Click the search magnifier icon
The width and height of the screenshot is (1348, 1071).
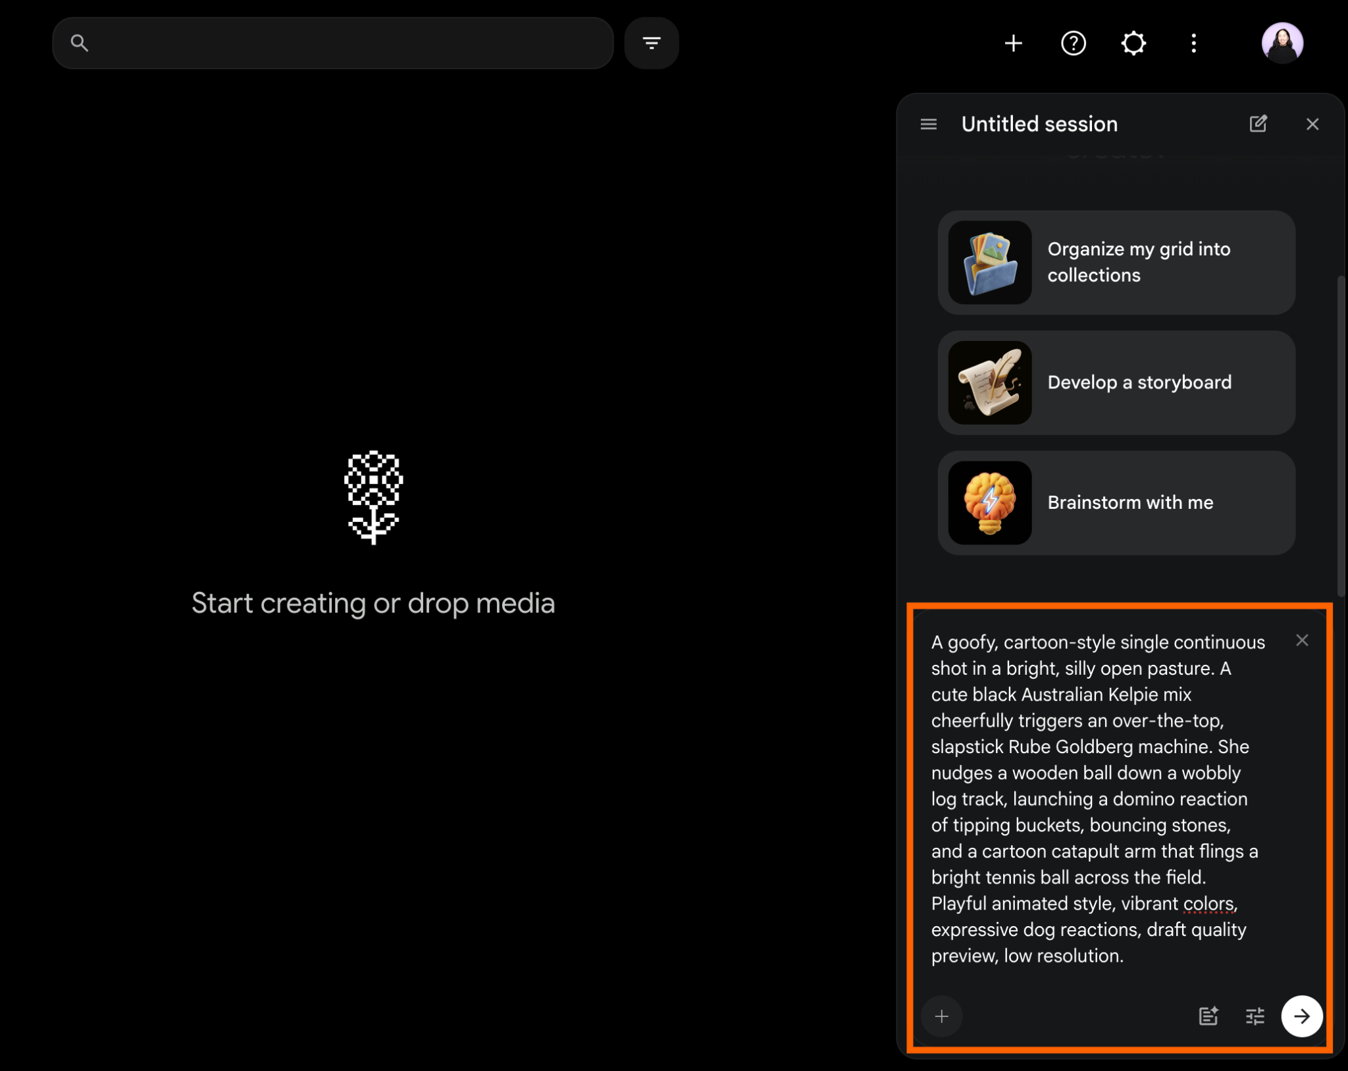tap(80, 43)
